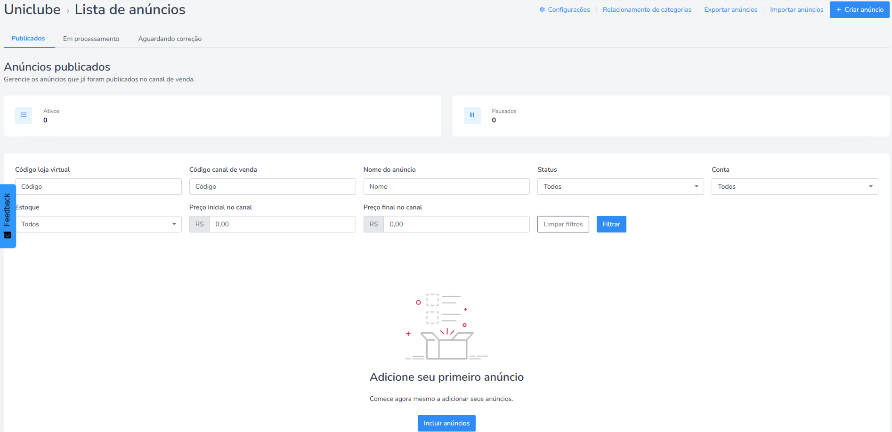Open Relacionamento de categorias link

pyautogui.click(x=647, y=10)
